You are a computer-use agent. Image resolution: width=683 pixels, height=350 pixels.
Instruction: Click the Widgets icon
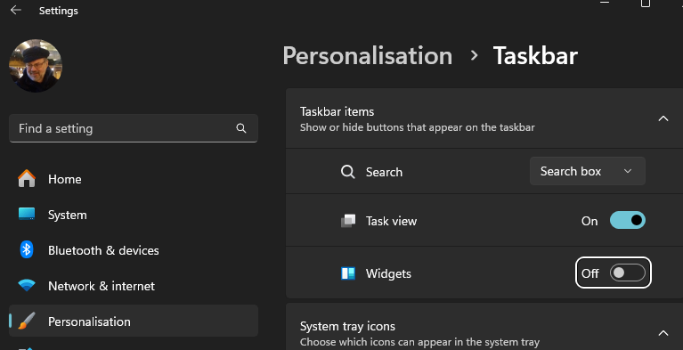(347, 273)
